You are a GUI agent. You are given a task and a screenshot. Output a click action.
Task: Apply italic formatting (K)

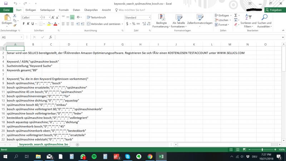[28, 24]
